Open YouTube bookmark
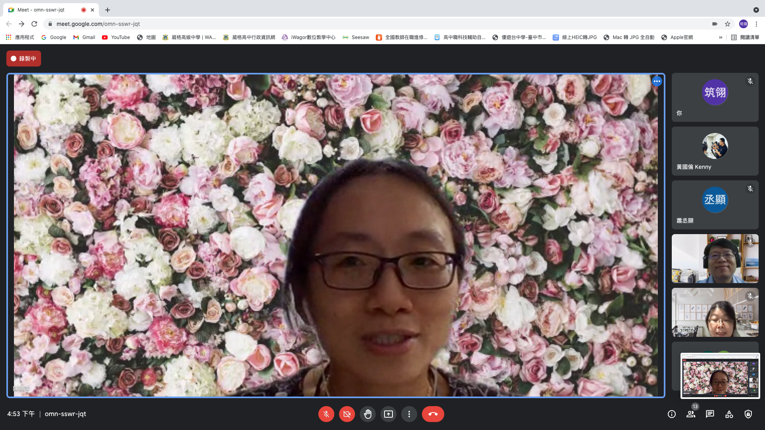The width and height of the screenshot is (765, 430). point(116,37)
